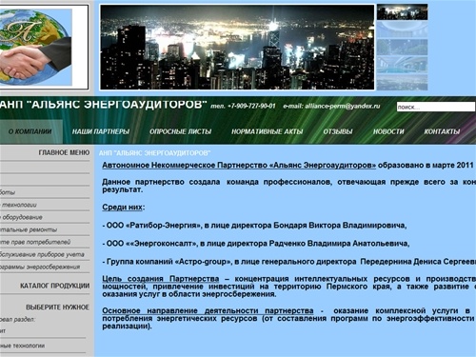Viewport: 476px width, 357px height.
Task: Click underlined 'Основное направление деятельности партнерства'
Action: (208, 310)
